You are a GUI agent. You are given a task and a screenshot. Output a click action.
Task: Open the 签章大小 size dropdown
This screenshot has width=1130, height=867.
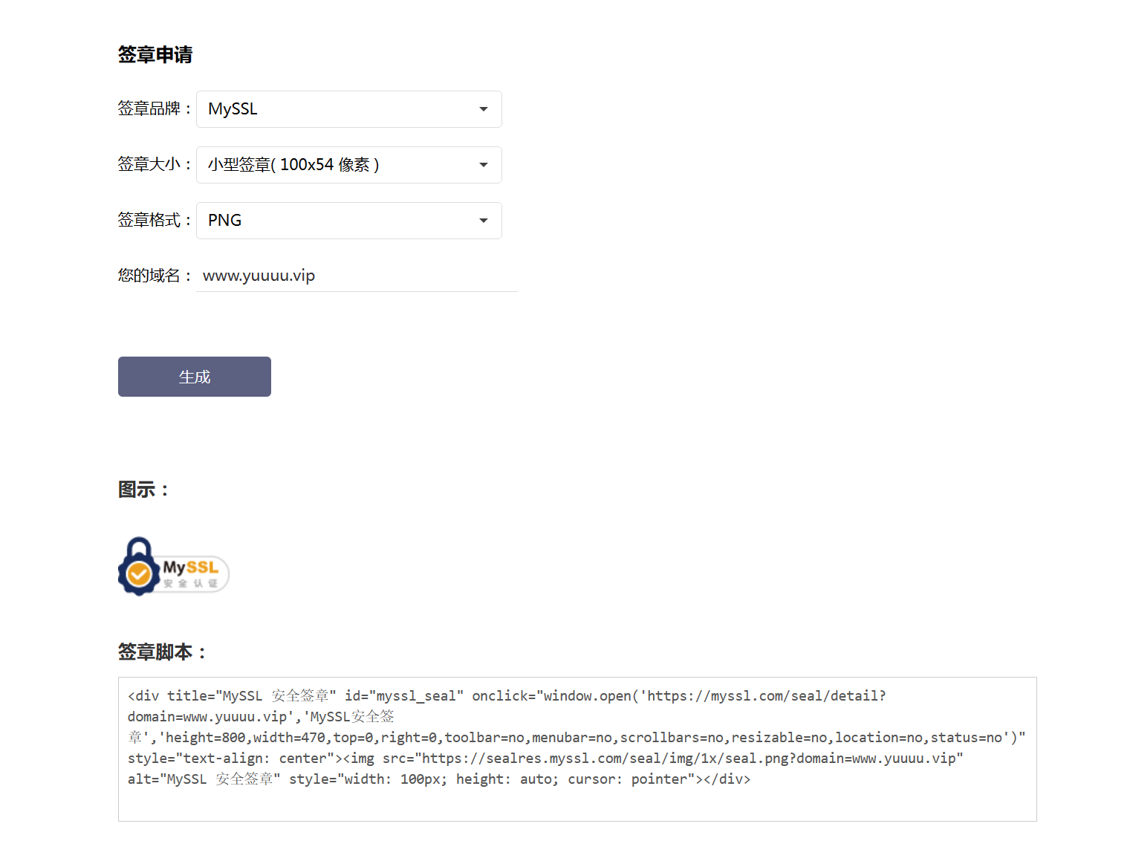coord(349,165)
